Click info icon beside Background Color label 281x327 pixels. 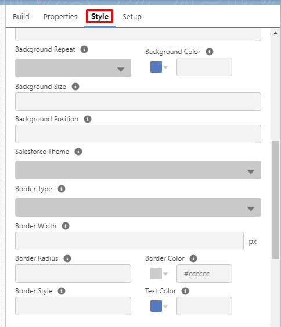[210, 52]
